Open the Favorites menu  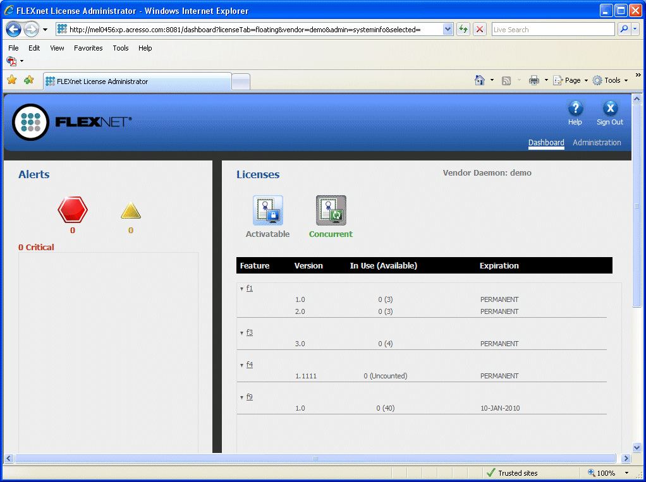[x=88, y=48]
